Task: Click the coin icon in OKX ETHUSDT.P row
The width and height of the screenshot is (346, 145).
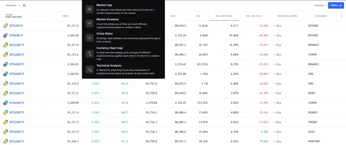Action: coord(5,74)
